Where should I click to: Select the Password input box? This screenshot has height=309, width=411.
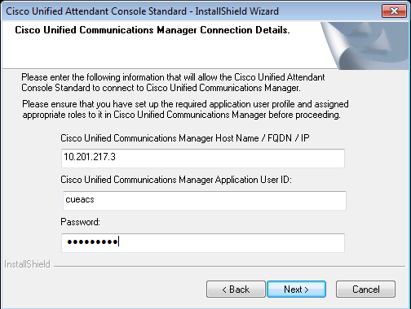point(203,243)
